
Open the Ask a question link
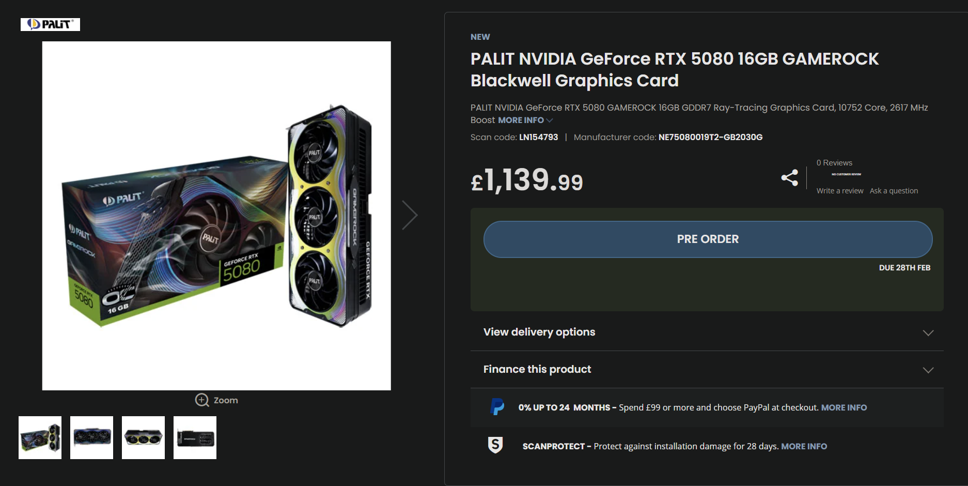(x=894, y=191)
